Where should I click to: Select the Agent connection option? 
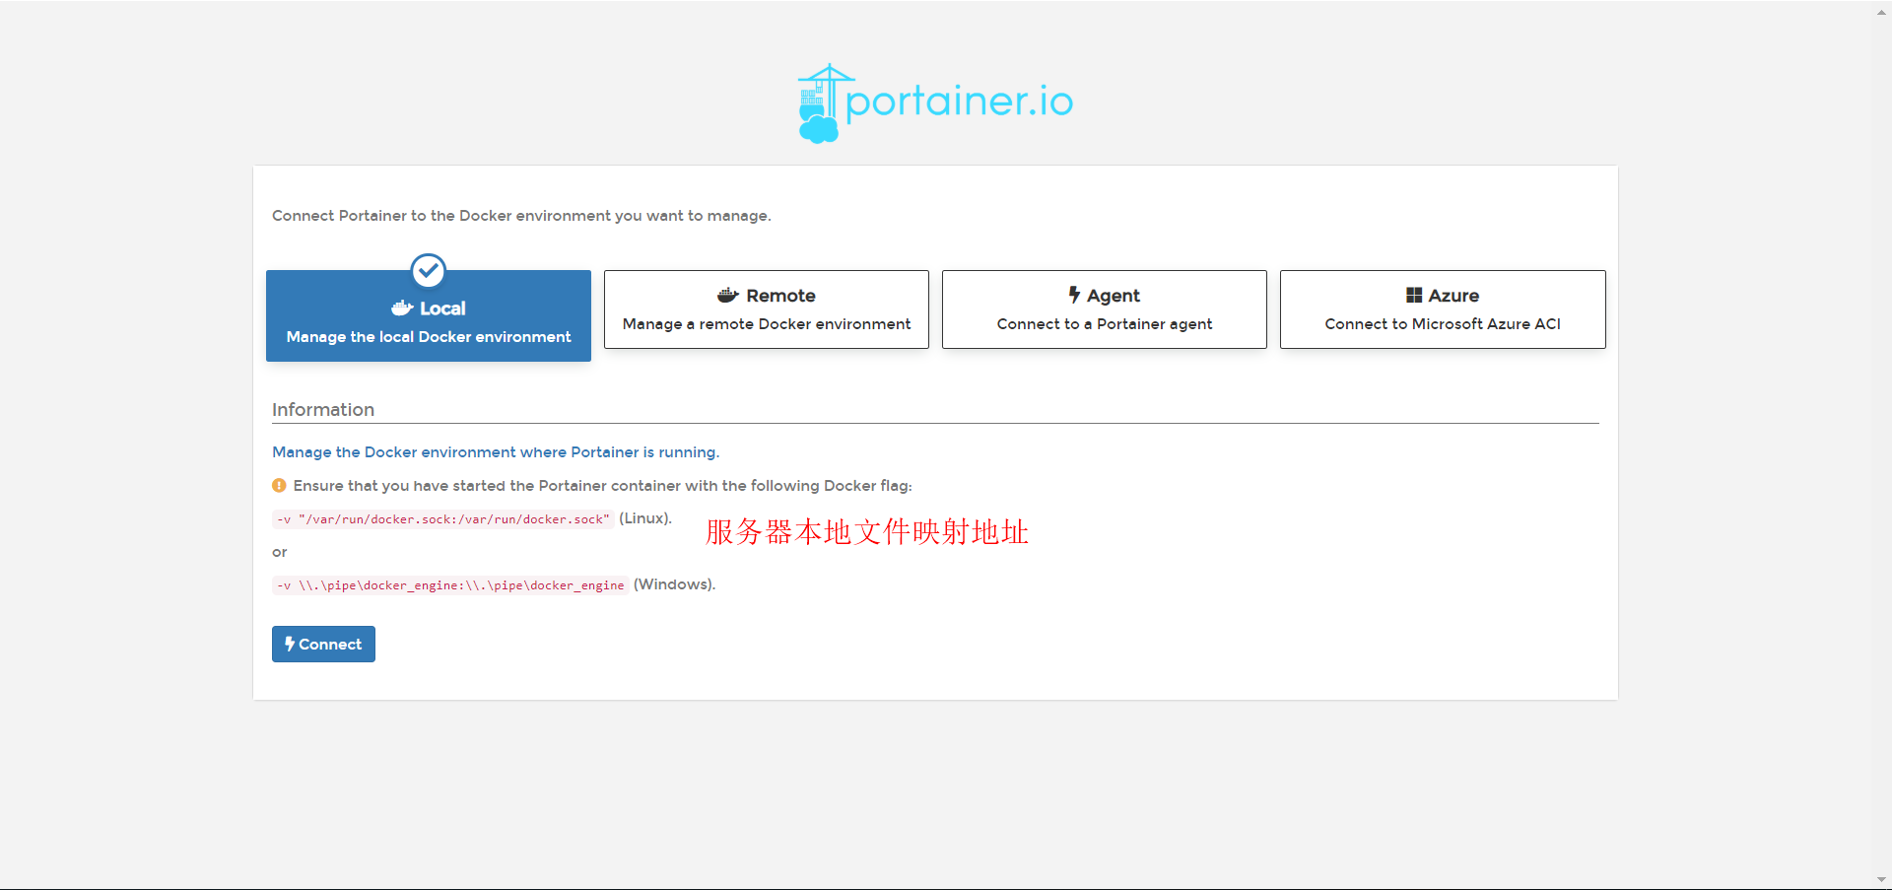(x=1105, y=309)
